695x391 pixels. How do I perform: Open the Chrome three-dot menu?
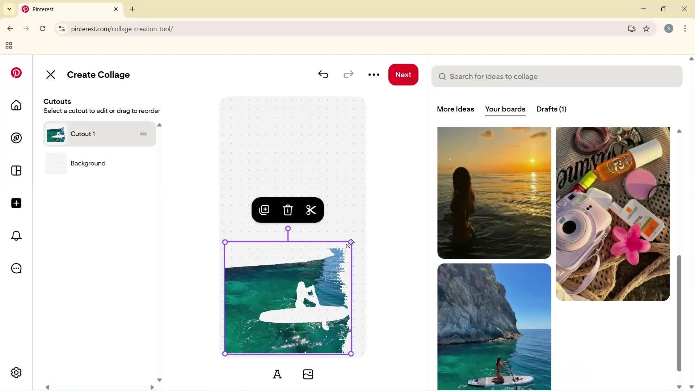(x=685, y=29)
